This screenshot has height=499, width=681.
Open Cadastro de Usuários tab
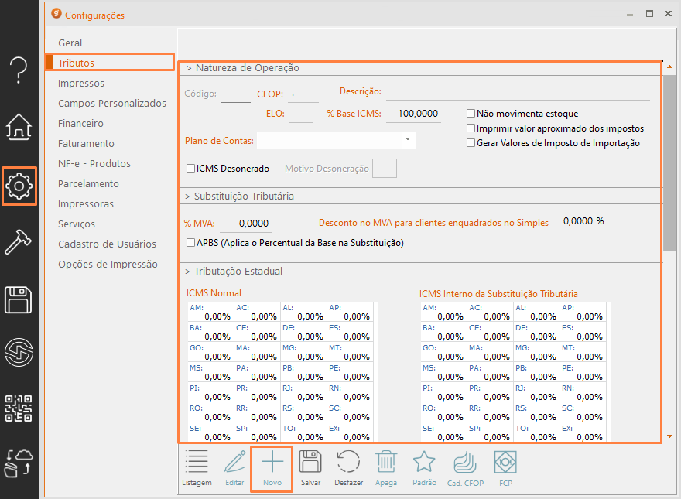[x=108, y=244]
